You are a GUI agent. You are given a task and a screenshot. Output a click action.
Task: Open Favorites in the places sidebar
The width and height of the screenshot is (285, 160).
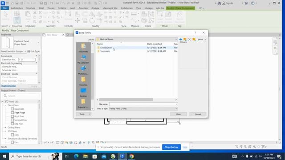coord(83,81)
